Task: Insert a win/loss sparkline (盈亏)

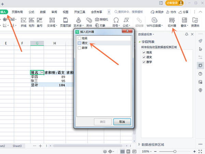Action: click(40, 22)
